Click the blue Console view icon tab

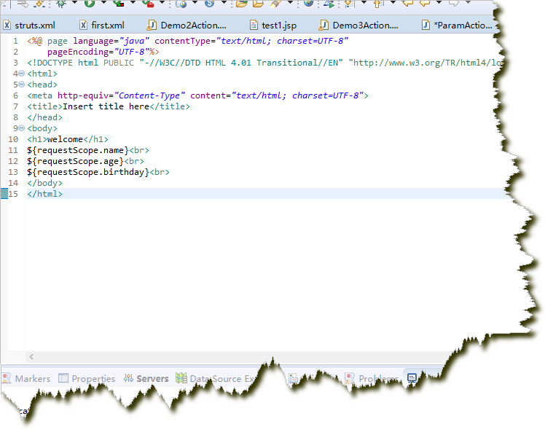412,378
